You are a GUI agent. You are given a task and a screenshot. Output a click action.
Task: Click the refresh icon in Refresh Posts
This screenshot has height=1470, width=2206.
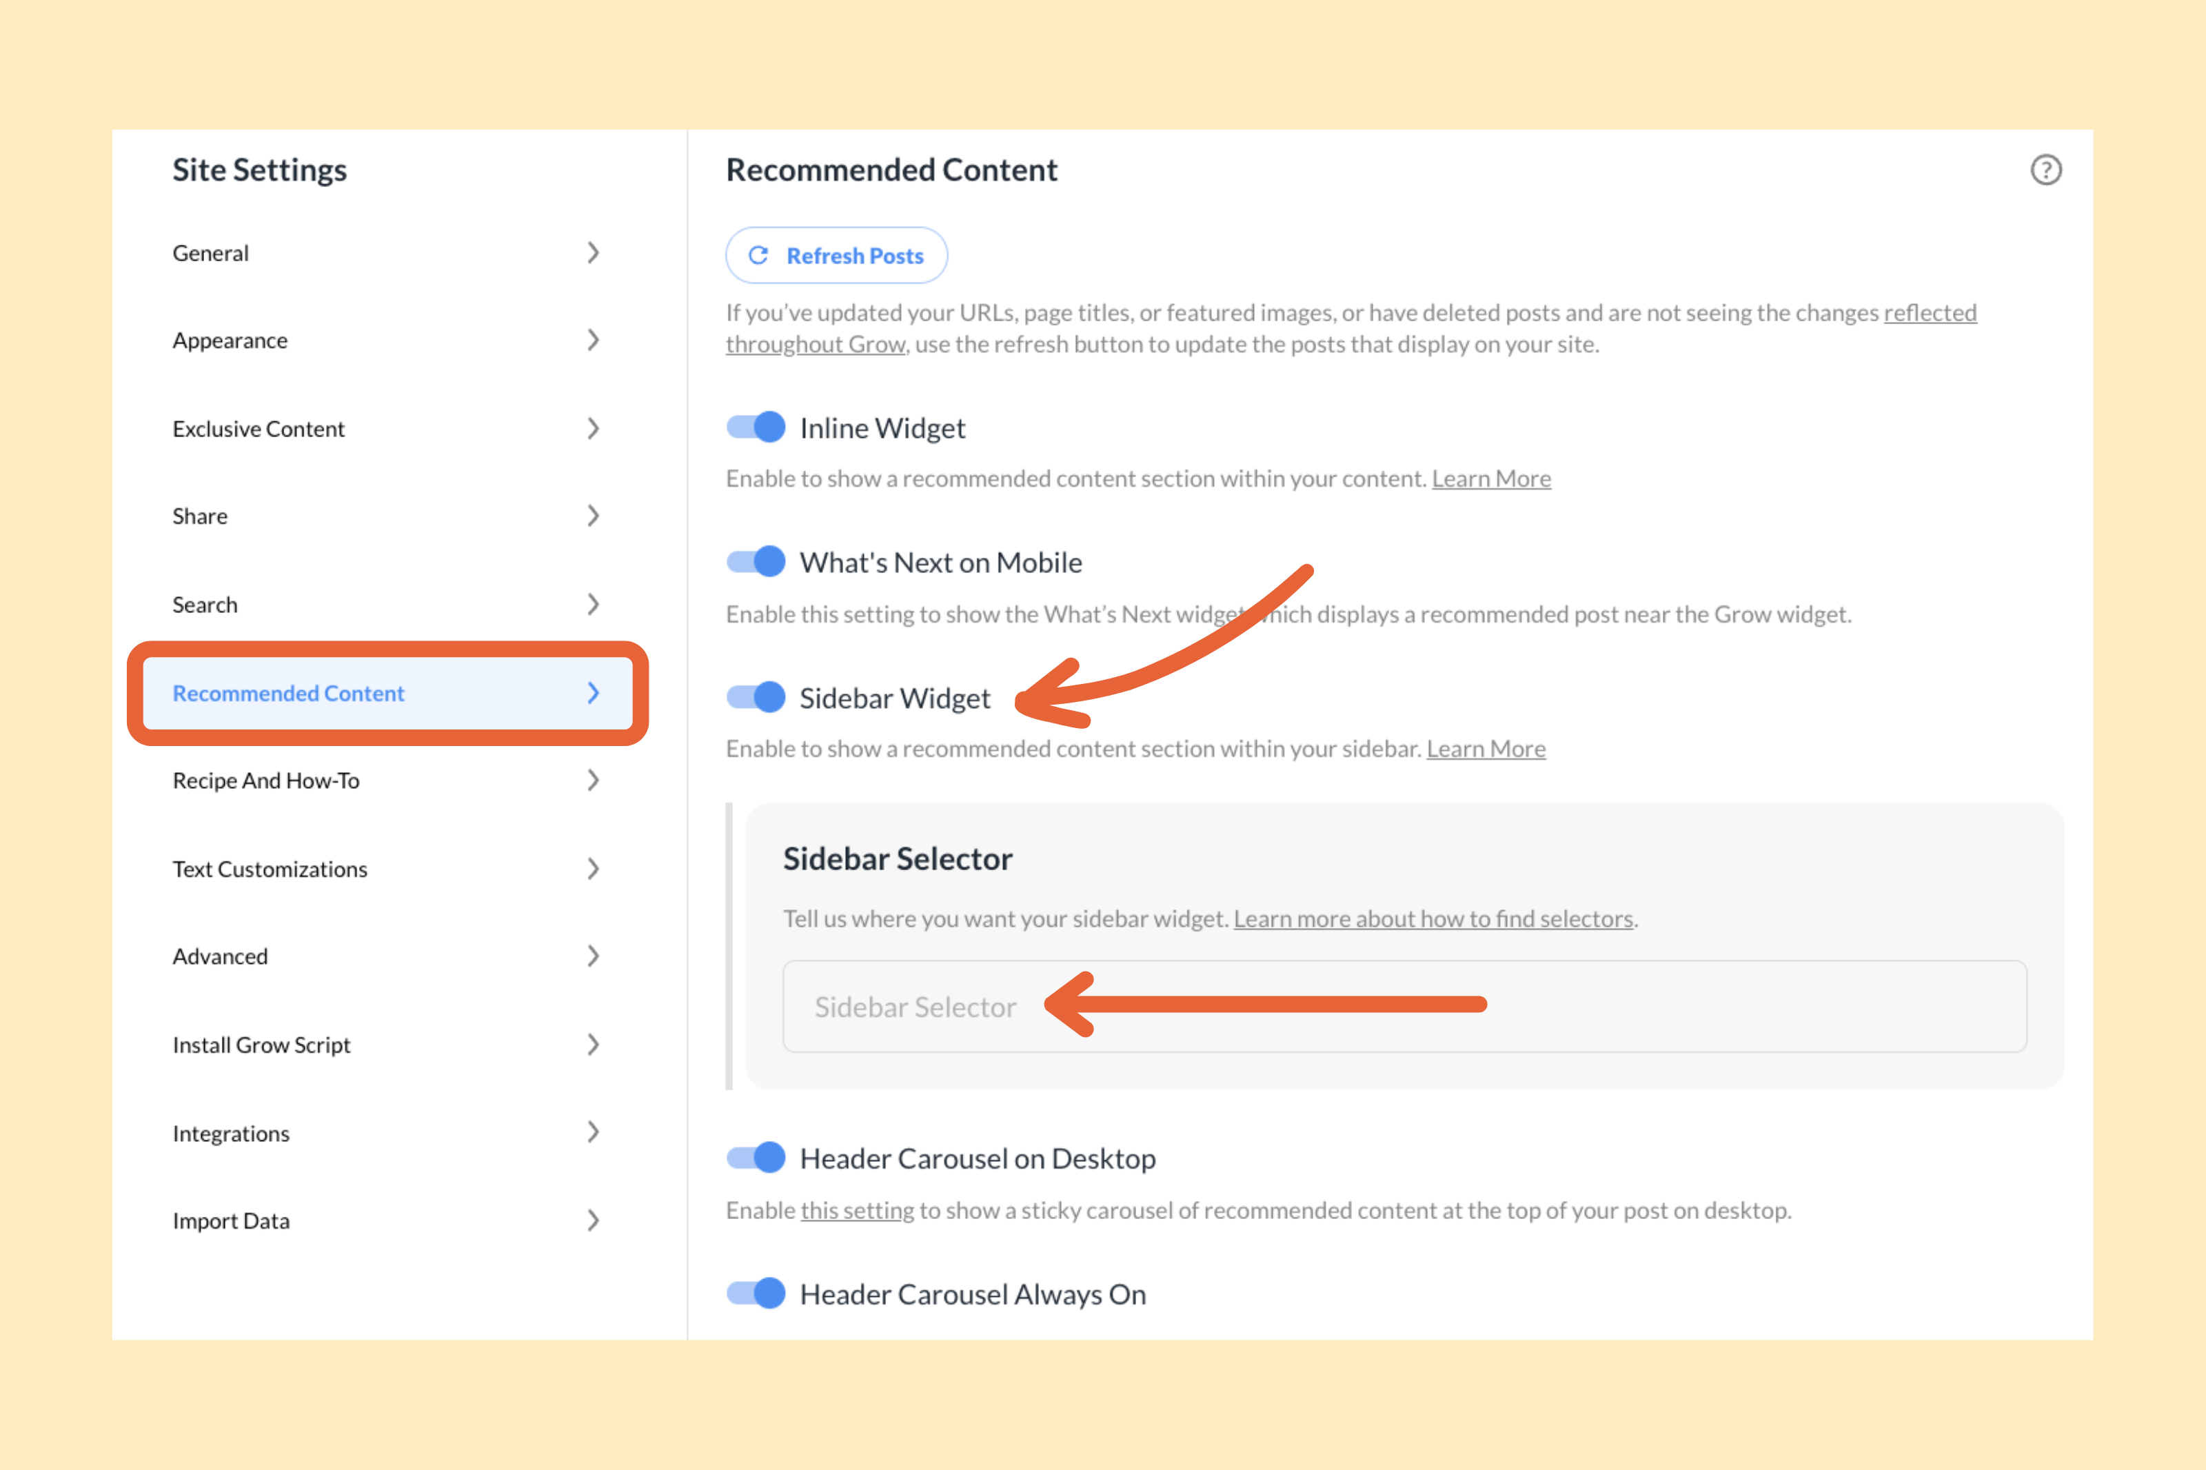point(758,255)
